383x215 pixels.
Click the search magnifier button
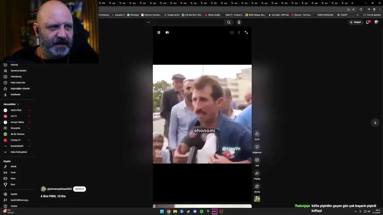pos(229,22)
